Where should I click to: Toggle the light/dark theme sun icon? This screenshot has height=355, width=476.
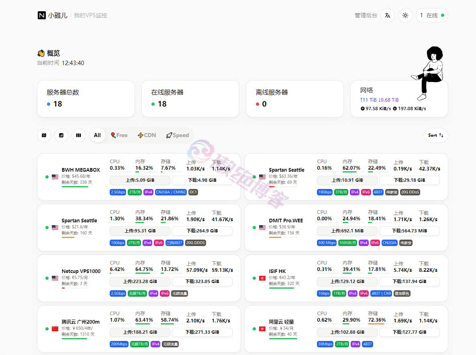click(405, 15)
